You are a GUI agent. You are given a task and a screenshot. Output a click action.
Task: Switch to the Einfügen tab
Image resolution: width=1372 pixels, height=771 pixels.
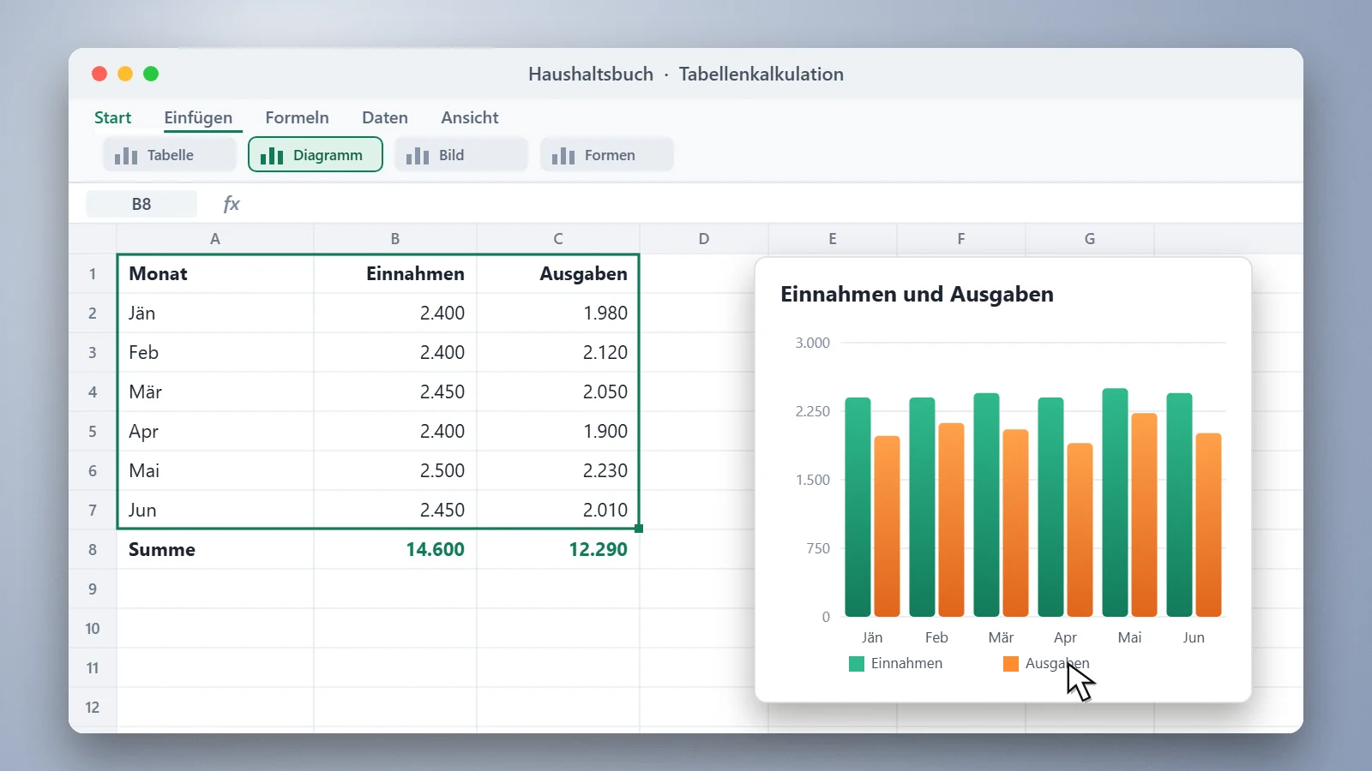click(x=198, y=117)
